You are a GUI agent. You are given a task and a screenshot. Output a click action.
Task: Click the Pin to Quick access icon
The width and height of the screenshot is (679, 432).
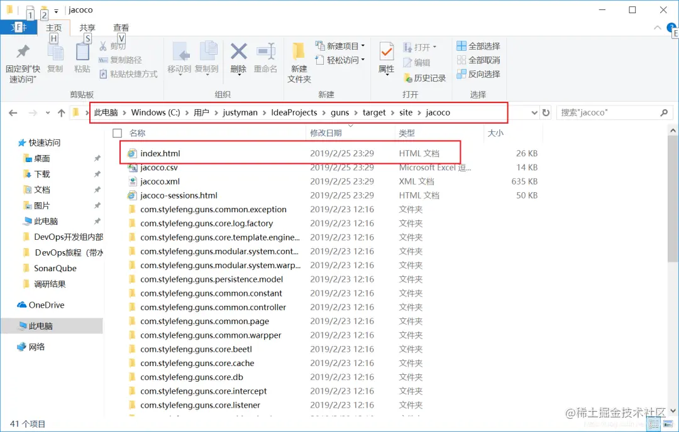coord(23,52)
